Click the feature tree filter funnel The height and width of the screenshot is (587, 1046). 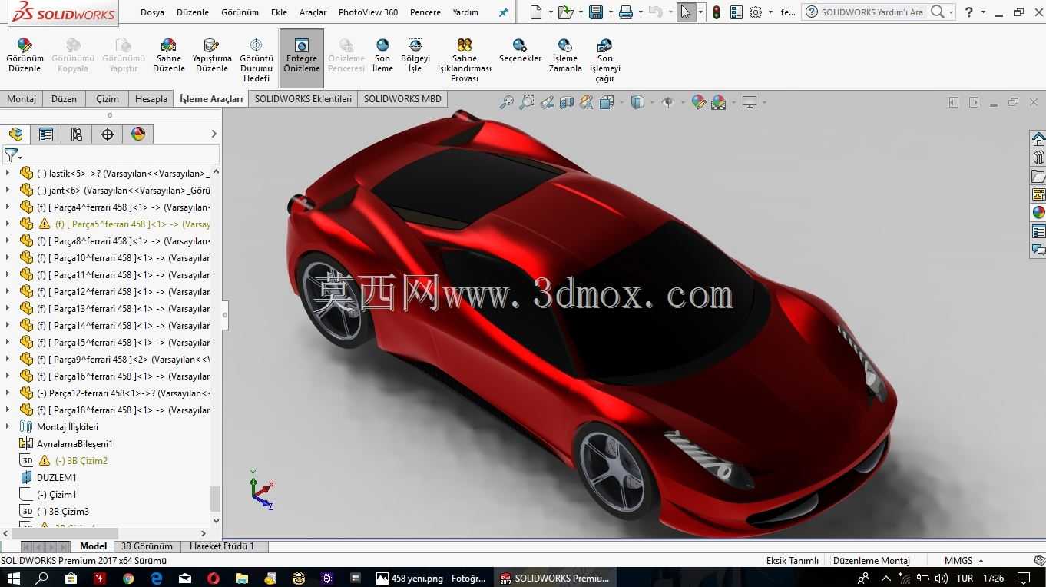coord(12,155)
